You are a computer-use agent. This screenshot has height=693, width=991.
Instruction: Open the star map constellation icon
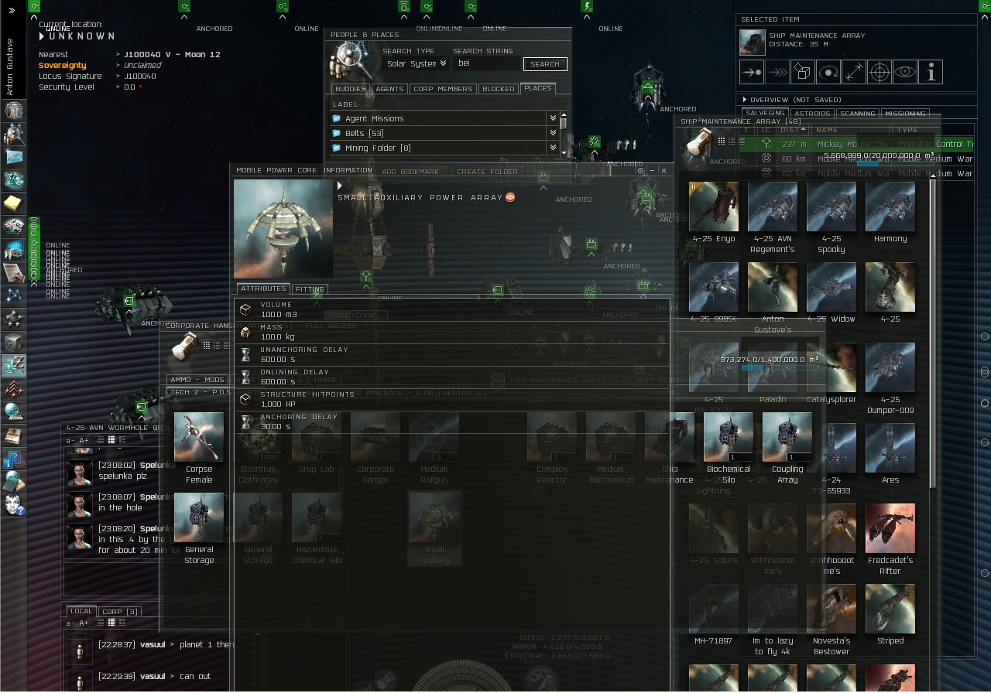point(13,295)
